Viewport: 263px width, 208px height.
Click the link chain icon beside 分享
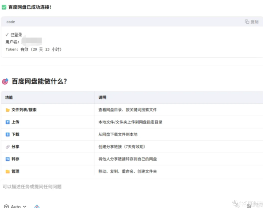[x=8, y=147]
